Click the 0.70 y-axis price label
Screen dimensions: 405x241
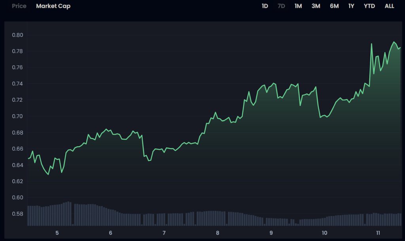click(17, 116)
